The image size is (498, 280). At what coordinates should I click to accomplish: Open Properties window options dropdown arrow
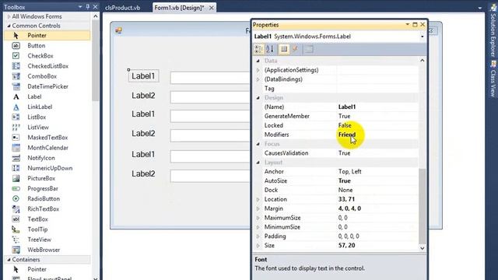[407, 24]
